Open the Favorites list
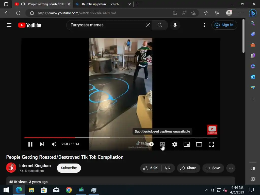The height and width of the screenshot is (195, 260). 206,13
